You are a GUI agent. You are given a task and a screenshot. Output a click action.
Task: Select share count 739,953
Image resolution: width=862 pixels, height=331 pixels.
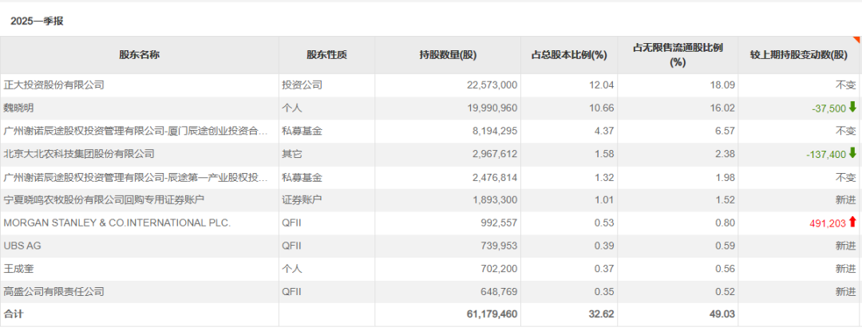(x=499, y=246)
